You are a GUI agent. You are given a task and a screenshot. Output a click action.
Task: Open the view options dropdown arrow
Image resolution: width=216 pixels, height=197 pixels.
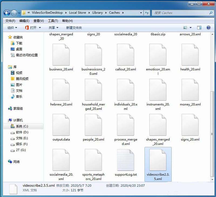tap(191, 28)
